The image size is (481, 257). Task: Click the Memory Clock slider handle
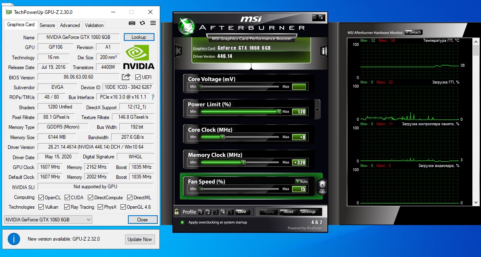coord(244,162)
